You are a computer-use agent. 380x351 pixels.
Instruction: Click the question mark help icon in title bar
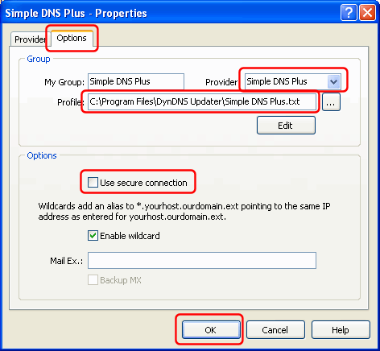[x=349, y=12]
